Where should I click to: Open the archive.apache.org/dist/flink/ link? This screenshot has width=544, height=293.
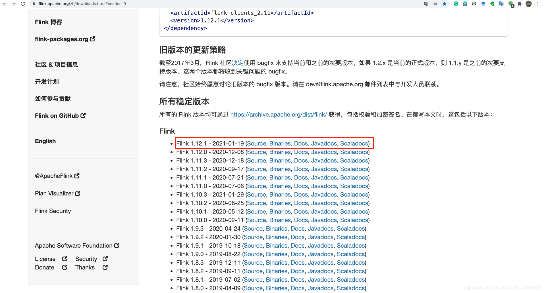pyautogui.click(x=279, y=115)
